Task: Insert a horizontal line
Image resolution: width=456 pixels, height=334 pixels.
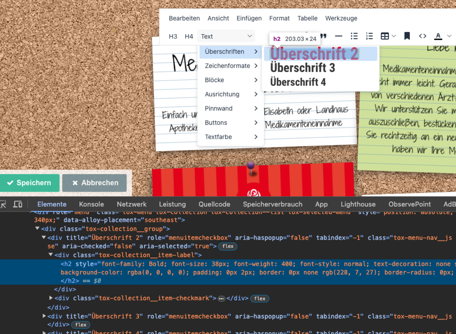Action: pyautogui.click(x=338, y=36)
